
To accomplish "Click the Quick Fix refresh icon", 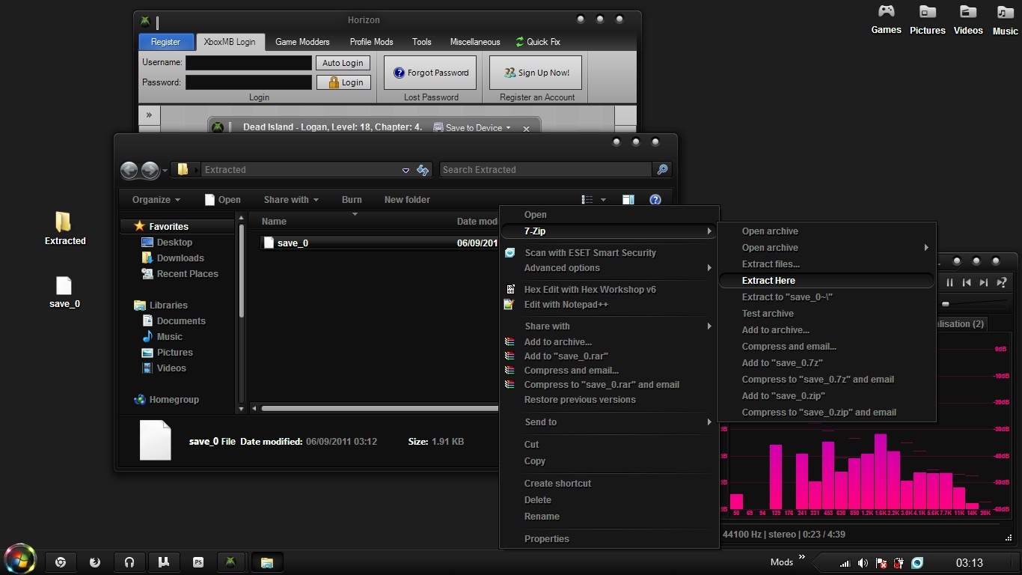I will click(520, 42).
